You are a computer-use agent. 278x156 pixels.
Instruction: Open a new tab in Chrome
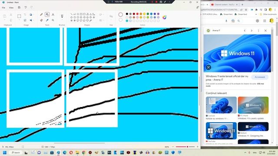pos(242,5)
